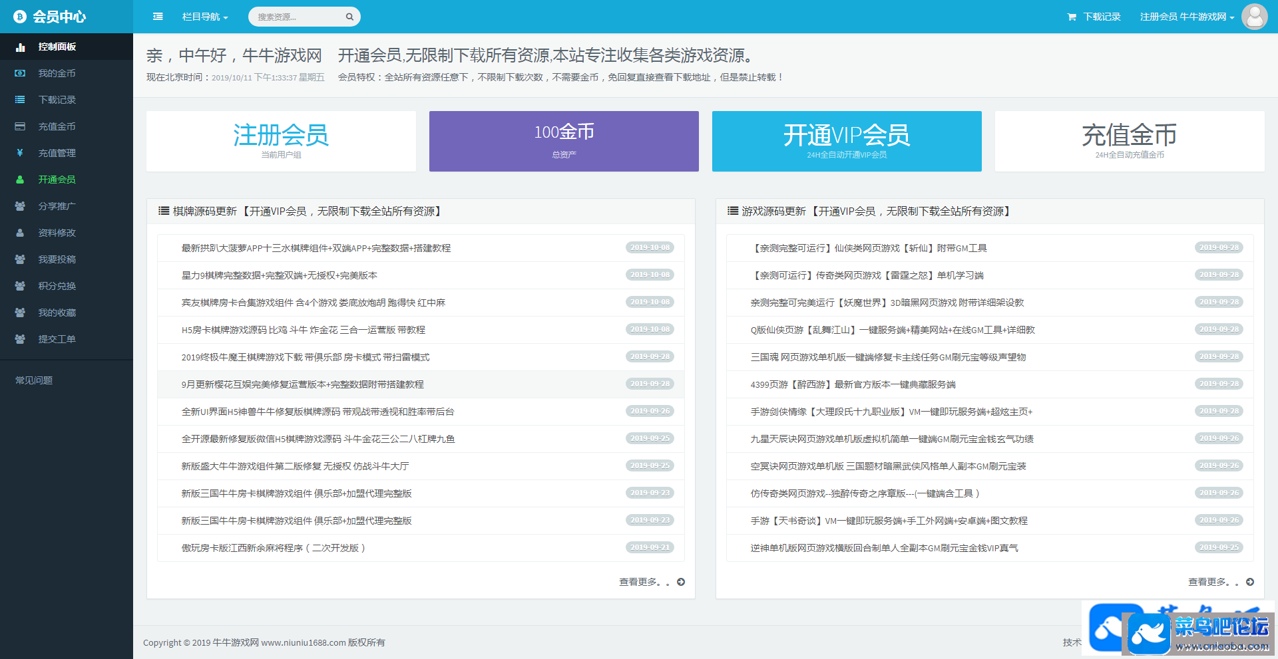
Task: Open the 注册会员 牛牛游戏网 account dropdown
Action: 1187,17
